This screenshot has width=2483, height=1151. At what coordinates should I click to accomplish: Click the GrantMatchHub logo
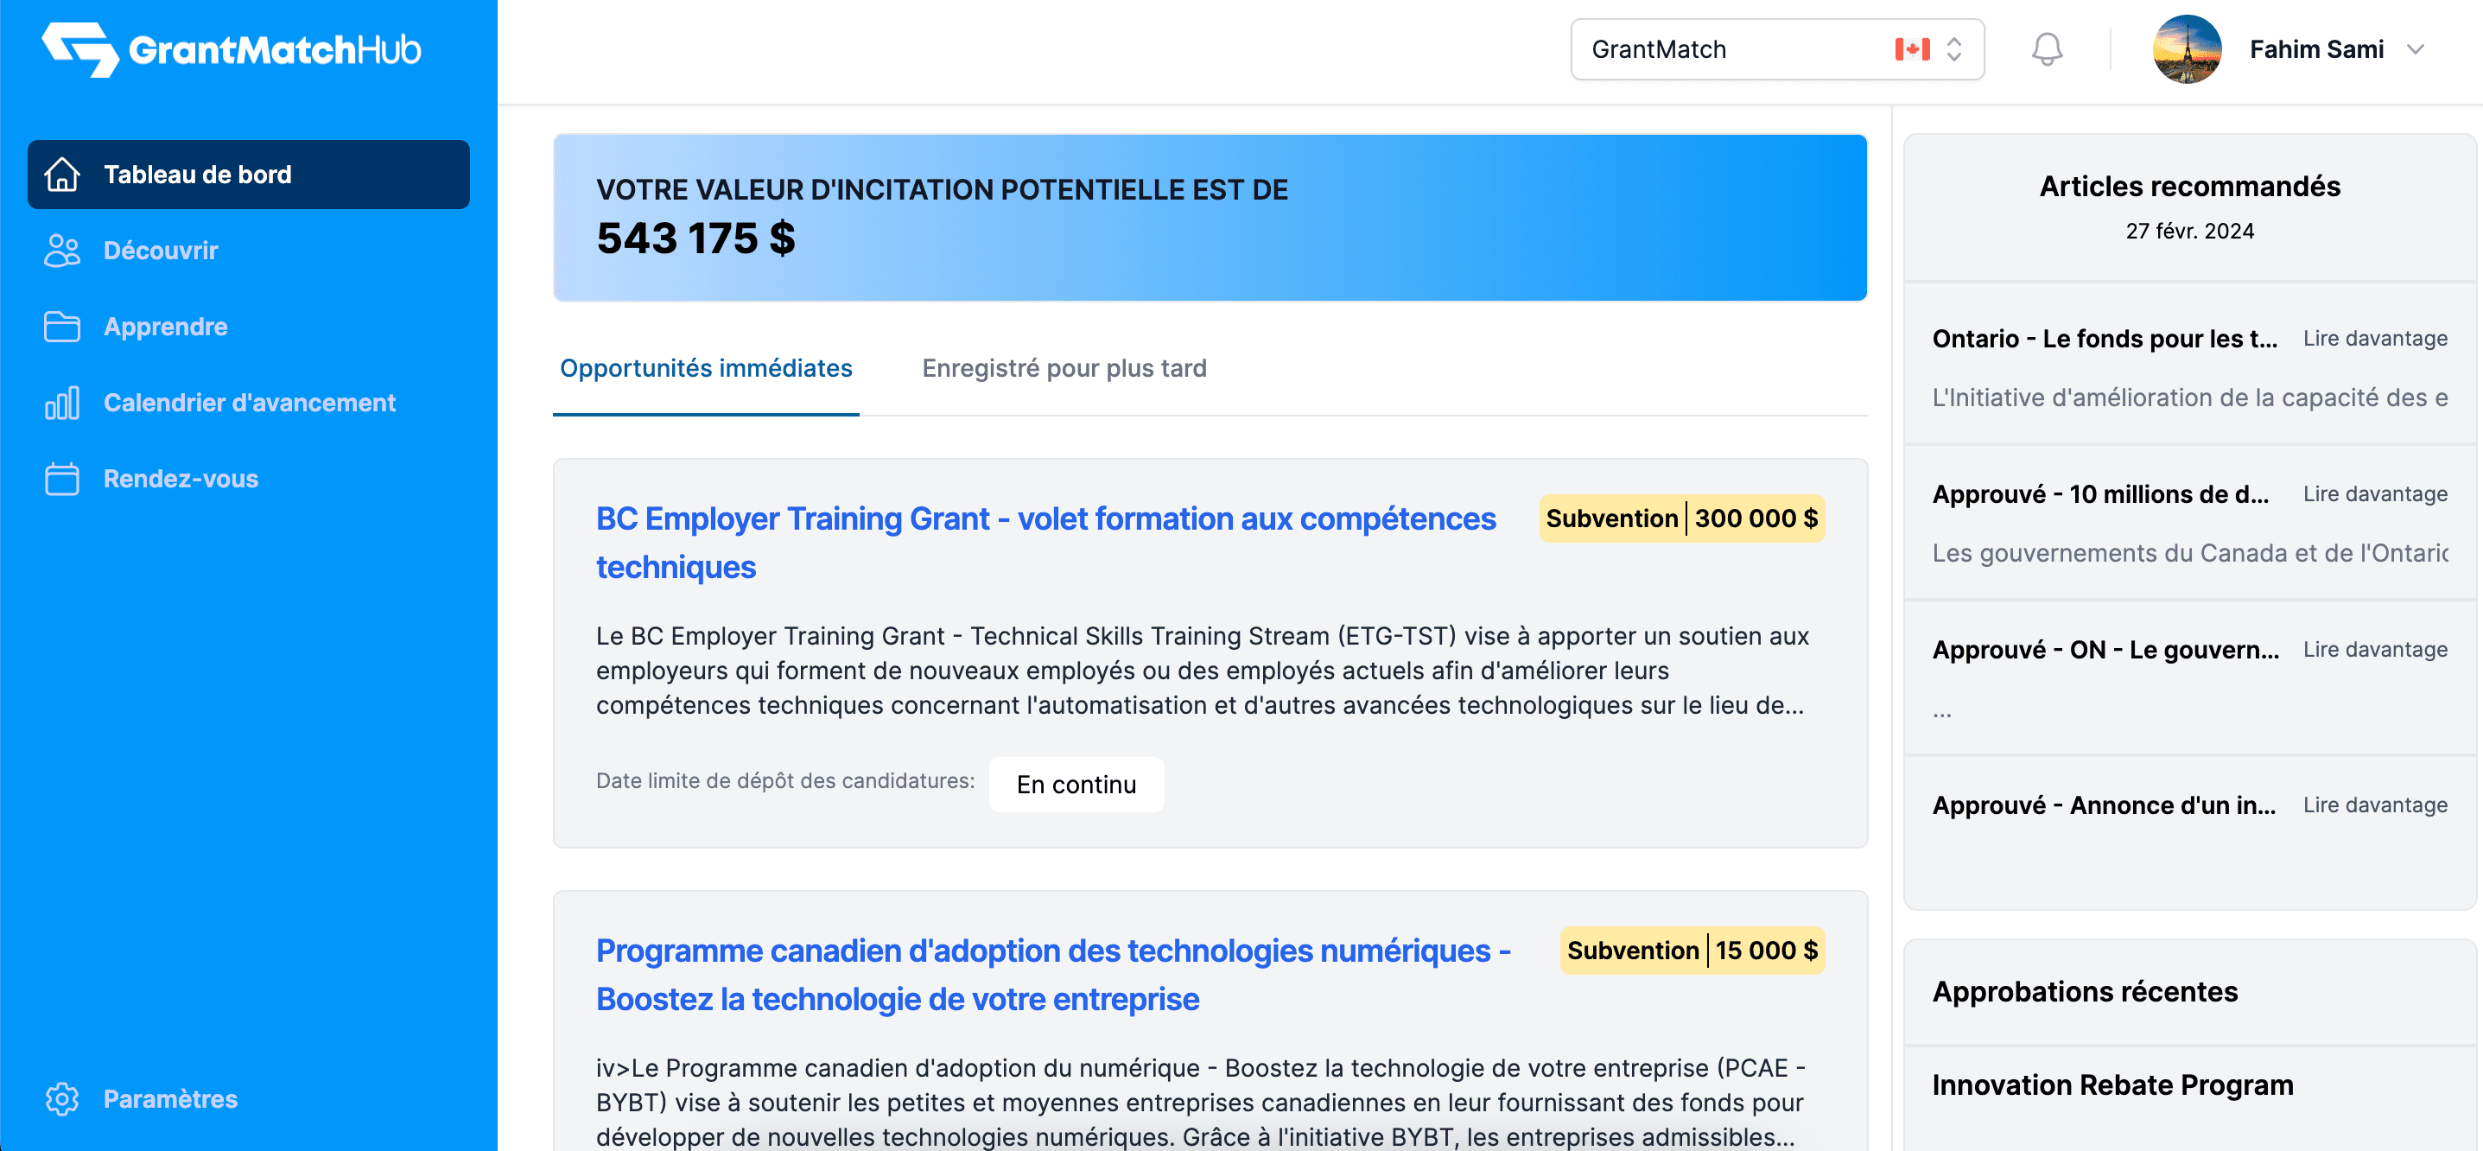232,49
